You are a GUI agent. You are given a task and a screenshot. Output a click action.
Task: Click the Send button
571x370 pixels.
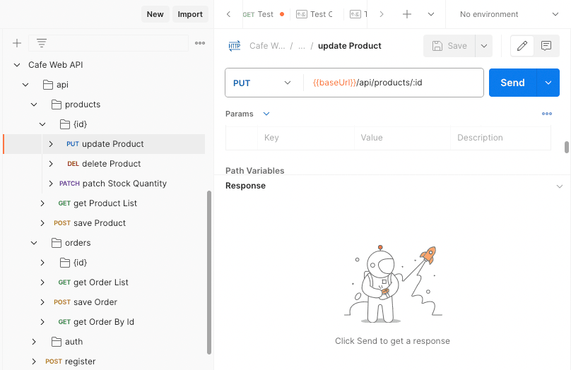[x=512, y=83]
